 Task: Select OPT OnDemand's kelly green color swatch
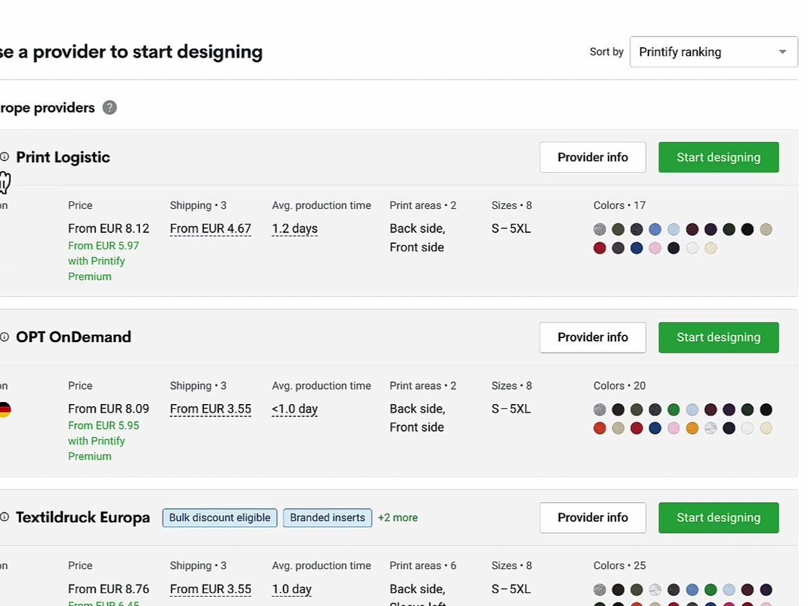coord(673,409)
